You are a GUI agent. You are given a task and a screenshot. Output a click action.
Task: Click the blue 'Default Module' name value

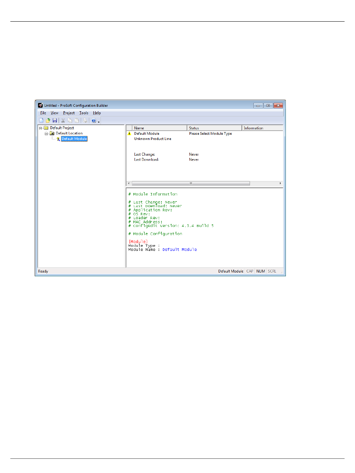coord(179,249)
